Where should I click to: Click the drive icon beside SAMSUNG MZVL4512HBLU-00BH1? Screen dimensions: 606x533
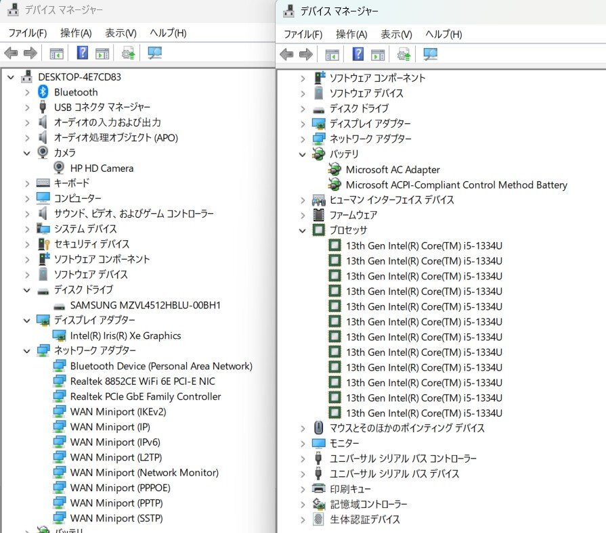click(59, 306)
